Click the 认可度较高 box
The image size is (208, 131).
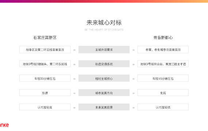45,107
